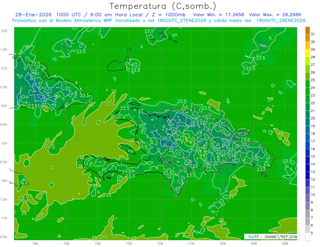Click the brown-orange swatch above colorbar label 31
The height and width of the screenshot is (247, 320).
pos(307,31)
